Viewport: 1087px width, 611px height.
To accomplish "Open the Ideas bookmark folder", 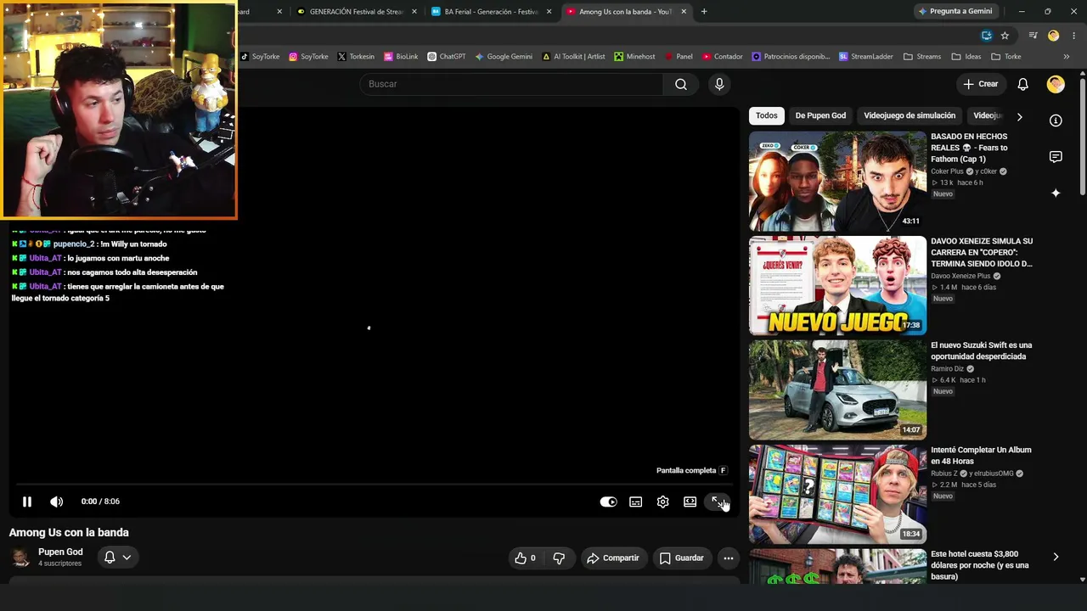I will 966,57.
